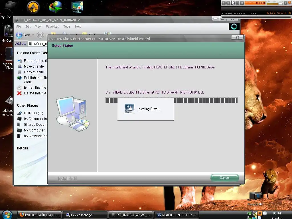Open the Start button orb
292x219 pixels.
(x=7, y=215)
